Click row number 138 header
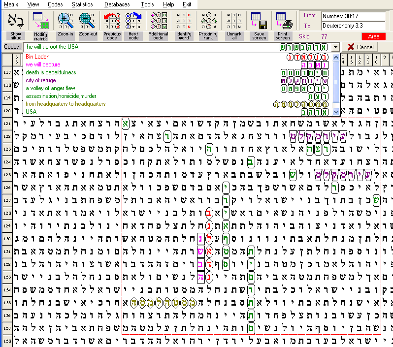Image resolution: width=393 pixels, height=347 pixels. pyautogui.click(x=7, y=341)
